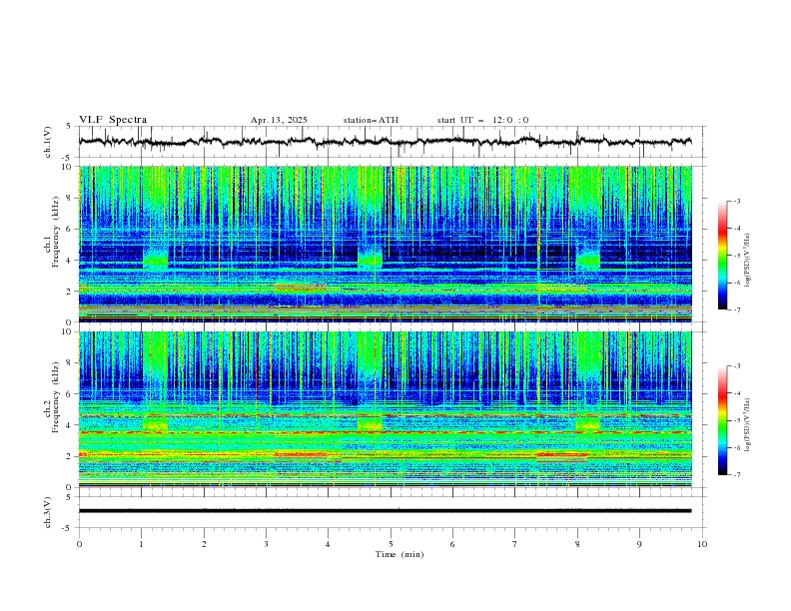Click the "-4" tick on ch.2 colorbar
This screenshot has width=791, height=611.
point(737,393)
